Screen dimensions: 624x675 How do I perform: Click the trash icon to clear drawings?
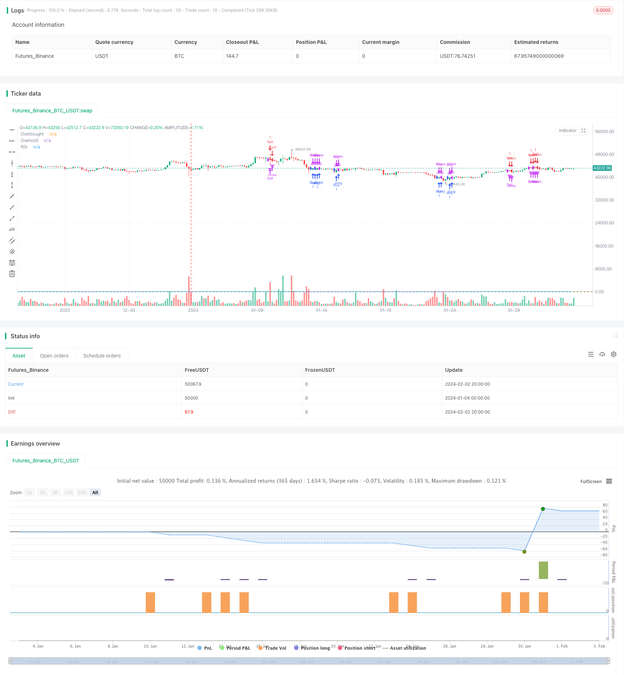(x=12, y=274)
